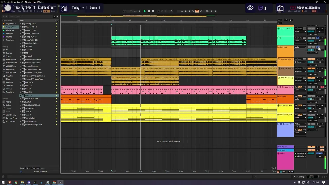Click the FabFilter tag
329x185 pixels.
[x=35, y=168]
